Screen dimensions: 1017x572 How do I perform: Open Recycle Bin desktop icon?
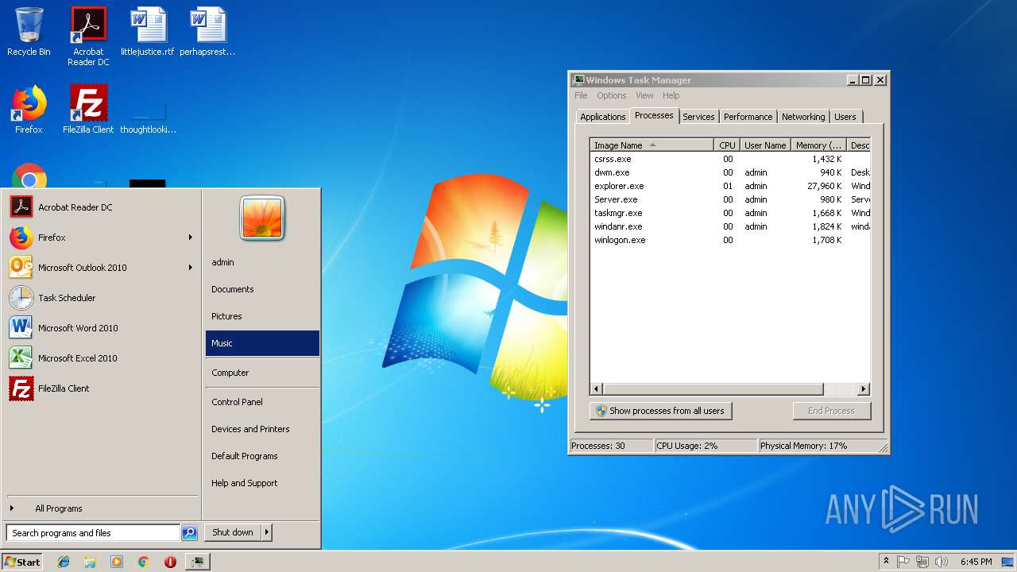pos(29,32)
